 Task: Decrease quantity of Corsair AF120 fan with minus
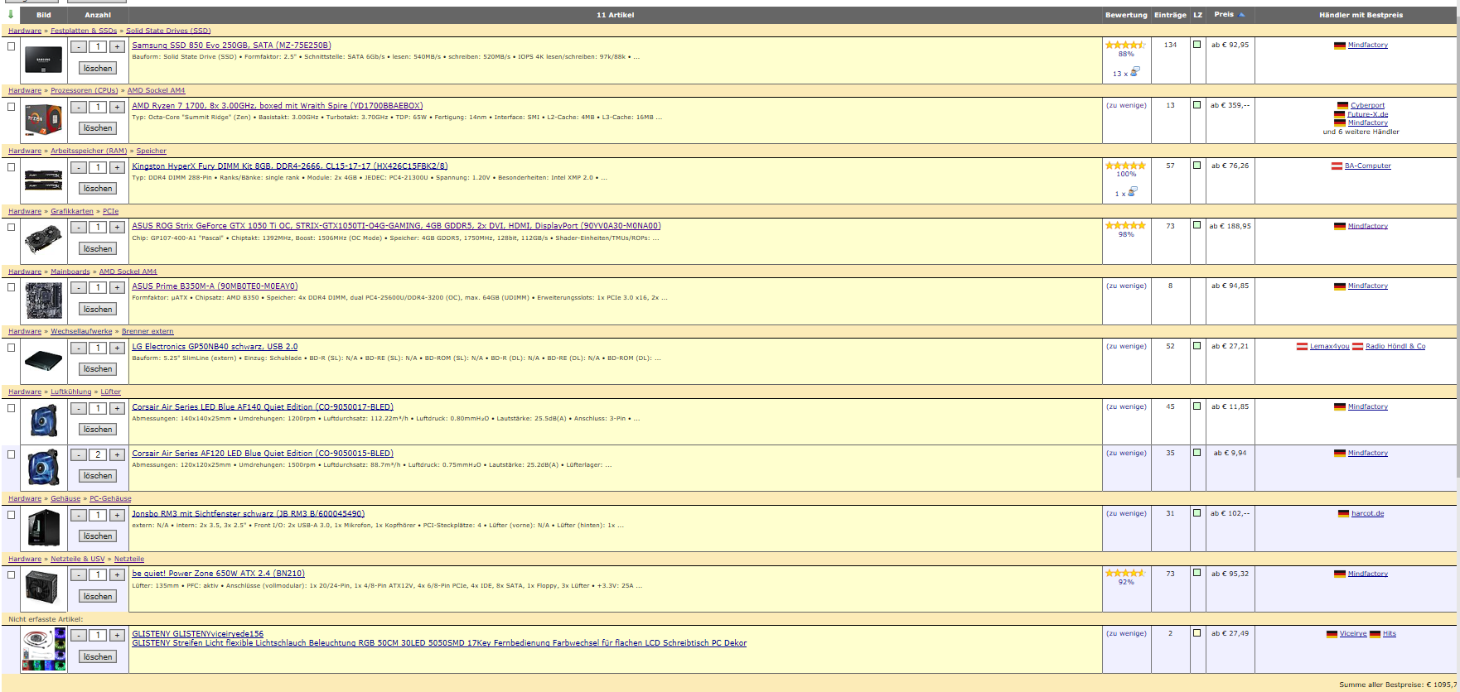[78, 454]
